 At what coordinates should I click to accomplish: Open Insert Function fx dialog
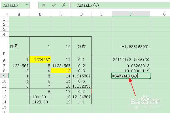(64, 5)
